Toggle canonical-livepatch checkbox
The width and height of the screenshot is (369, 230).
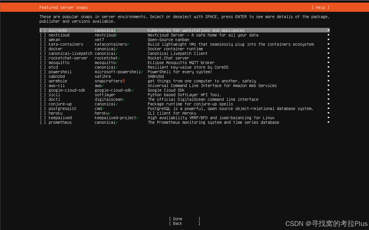click(x=43, y=53)
